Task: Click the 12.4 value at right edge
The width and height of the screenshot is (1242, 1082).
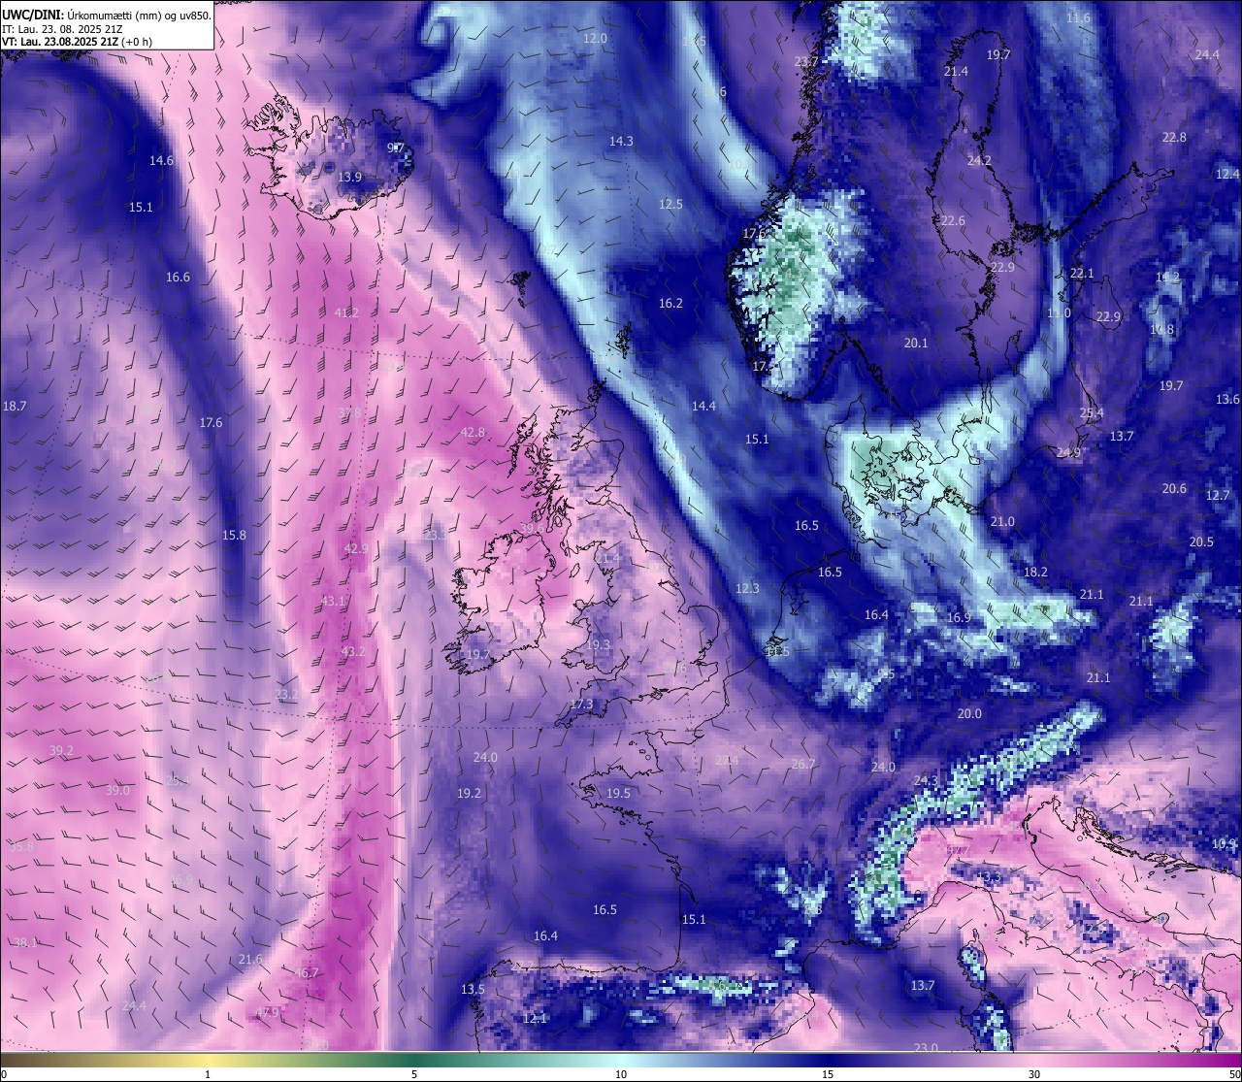Action: pos(1227,174)
